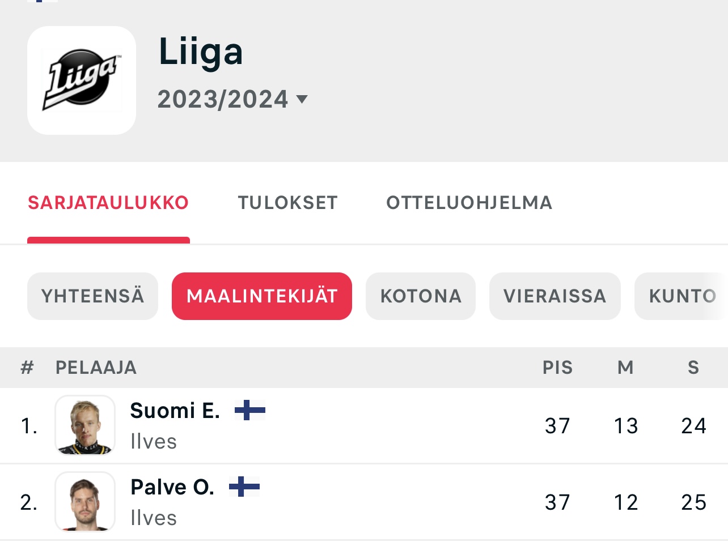Click Finnish flag next to Palve O.
728x546 pixels.
tap(244, 487)
